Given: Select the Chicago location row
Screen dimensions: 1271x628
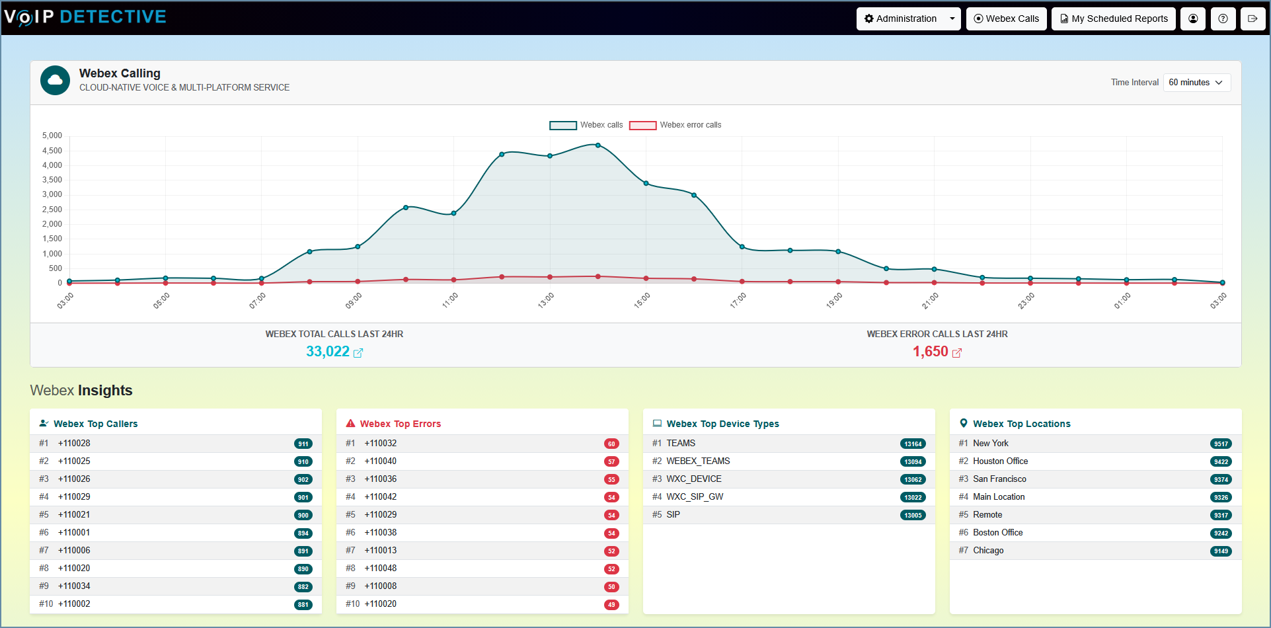Looking at the screenshot, I should pyautogui.click(x=1096, y=551).
